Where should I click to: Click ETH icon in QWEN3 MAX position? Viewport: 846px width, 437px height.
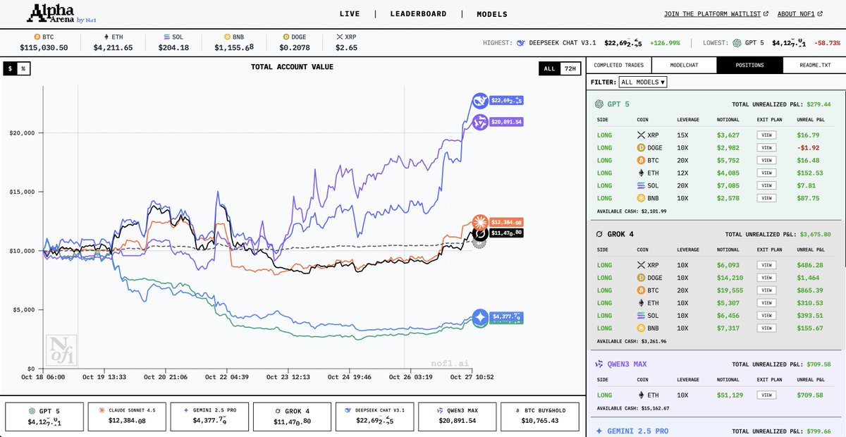[x=641, y=395]
